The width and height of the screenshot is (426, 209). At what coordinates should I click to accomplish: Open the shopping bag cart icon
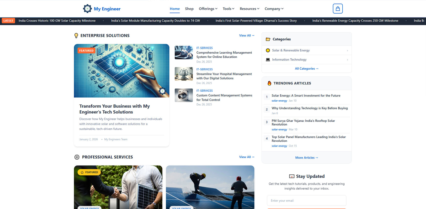tap(338, 9)
